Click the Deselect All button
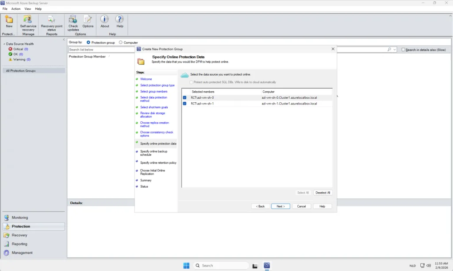 (x=322, y=193)
